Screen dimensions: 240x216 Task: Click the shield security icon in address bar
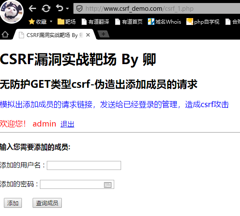click(79, 9)
